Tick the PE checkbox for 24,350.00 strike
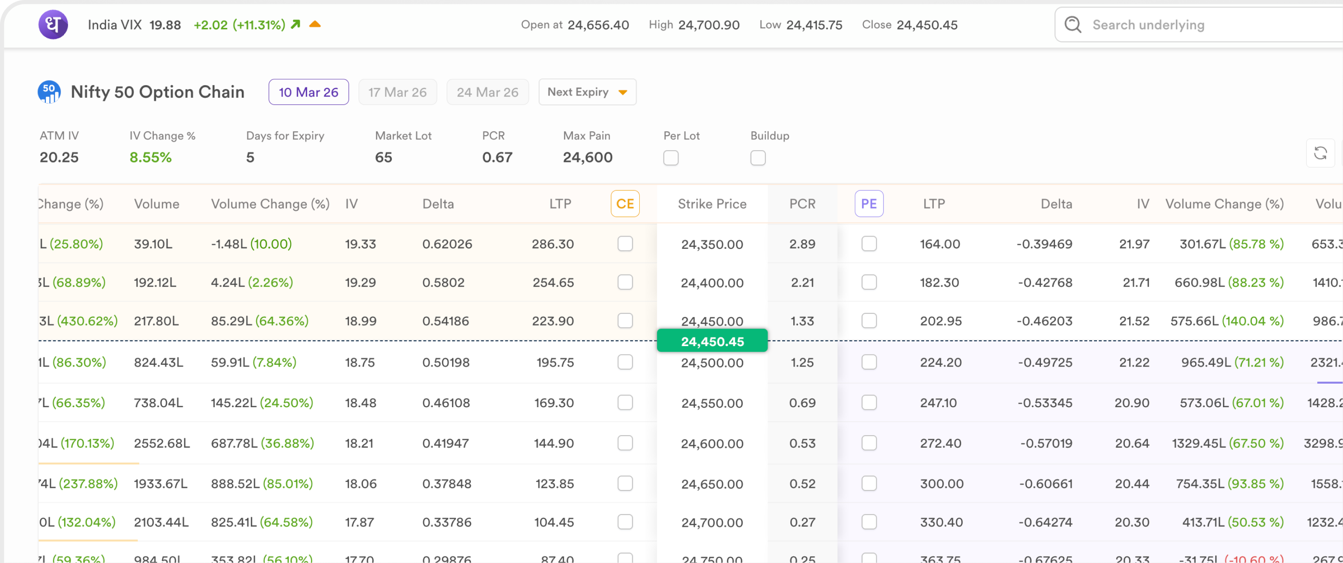Viewport: 1343px width, 563px height. click(x=869, y=244)
